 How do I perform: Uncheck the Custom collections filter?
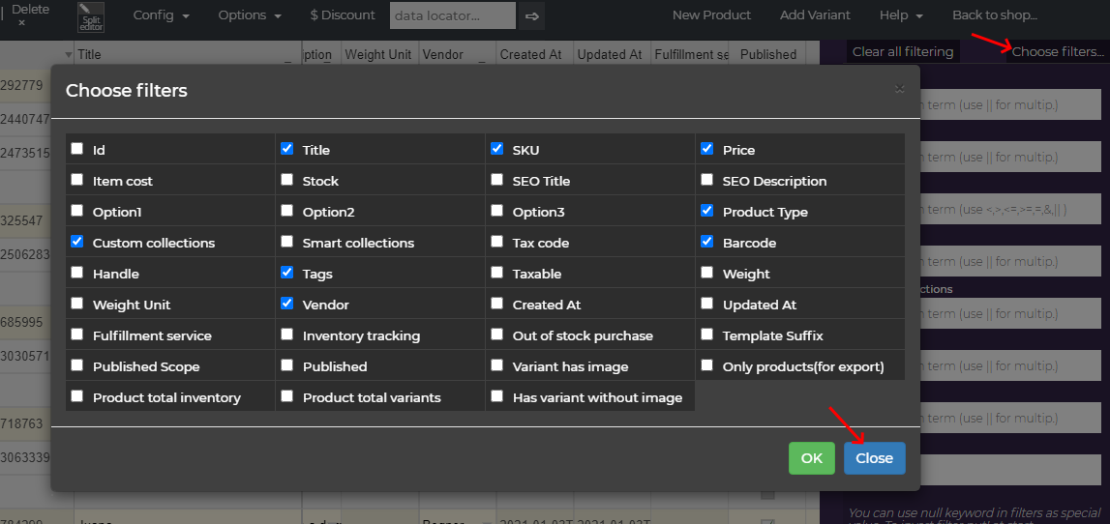(77, 242)
